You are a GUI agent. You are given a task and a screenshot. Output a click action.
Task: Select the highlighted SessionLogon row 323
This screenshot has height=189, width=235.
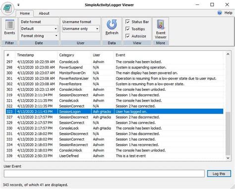[x=115, y=112]
